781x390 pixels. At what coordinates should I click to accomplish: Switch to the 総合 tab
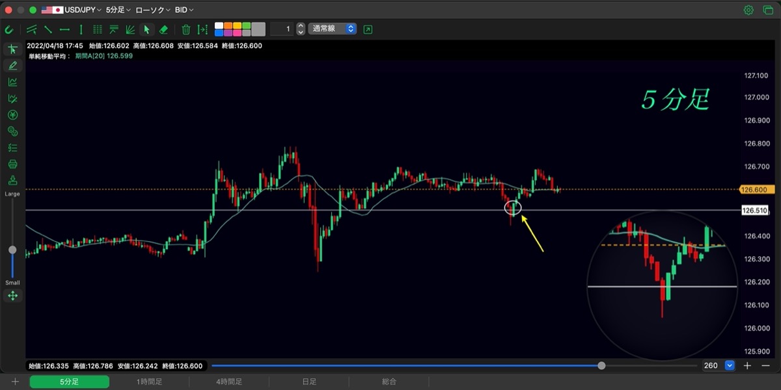click(389, 382)
